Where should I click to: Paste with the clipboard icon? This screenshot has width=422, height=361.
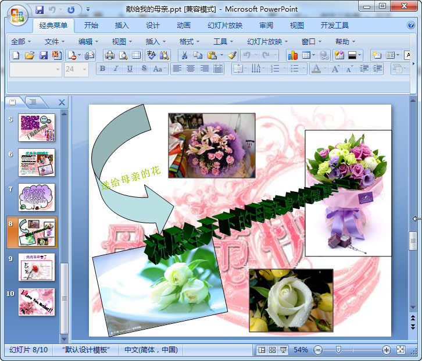coord(212,55)
